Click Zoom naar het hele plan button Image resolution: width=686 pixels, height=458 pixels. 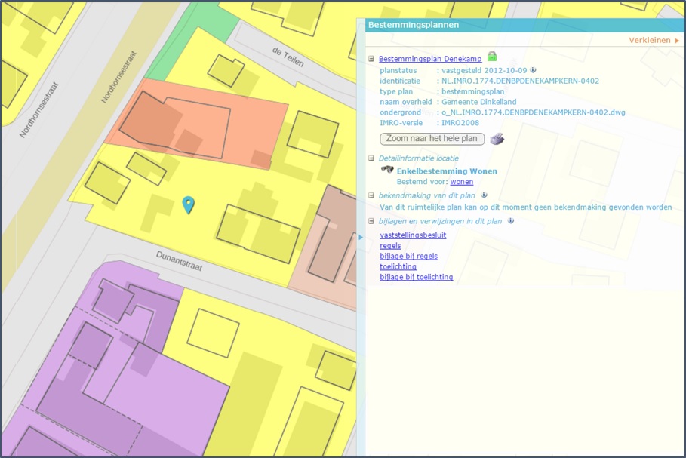(x=432, y=139)
